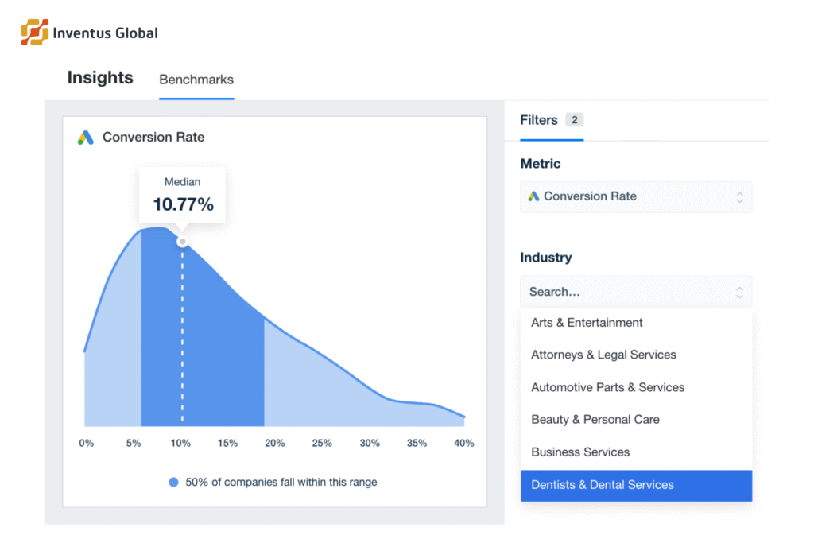This screenshot has height=543, width=814.
Task: Switch to the Benchmarks tab
Action: tap(196, 80)
